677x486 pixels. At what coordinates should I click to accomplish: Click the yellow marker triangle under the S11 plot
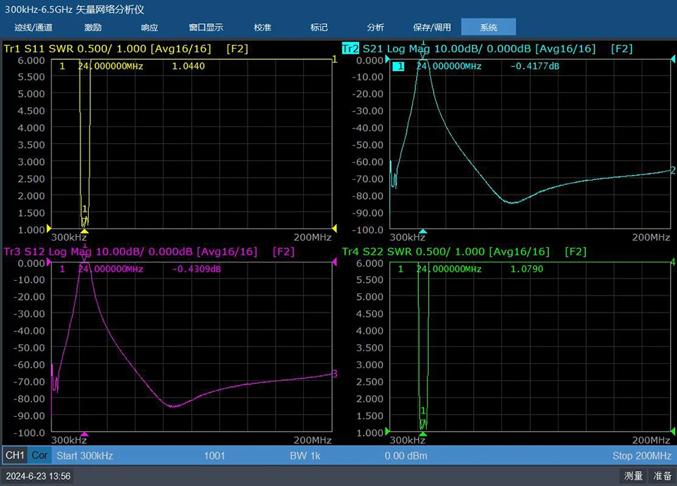(85, 231)
